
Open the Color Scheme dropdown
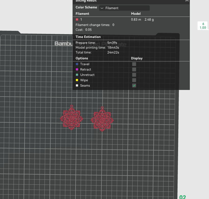pos(124,8)
